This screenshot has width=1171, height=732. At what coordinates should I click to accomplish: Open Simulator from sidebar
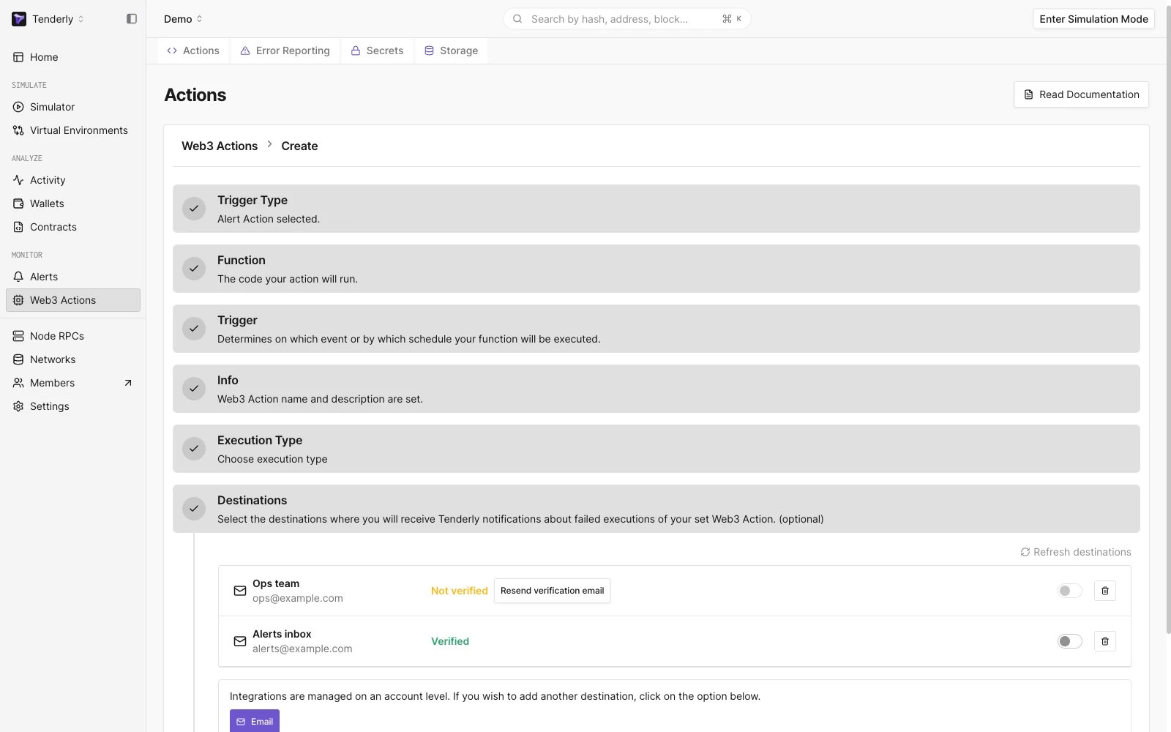pos(73,107)
